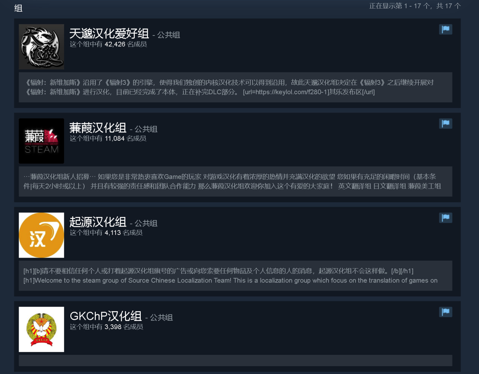
Task: Open the 起源汉化组 group title
Action: 98,222
